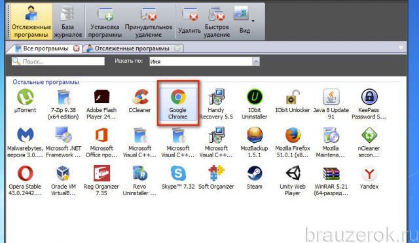The image size is (419, 243).
Task: Select the Steam program icon
Action: click(255, 173)
